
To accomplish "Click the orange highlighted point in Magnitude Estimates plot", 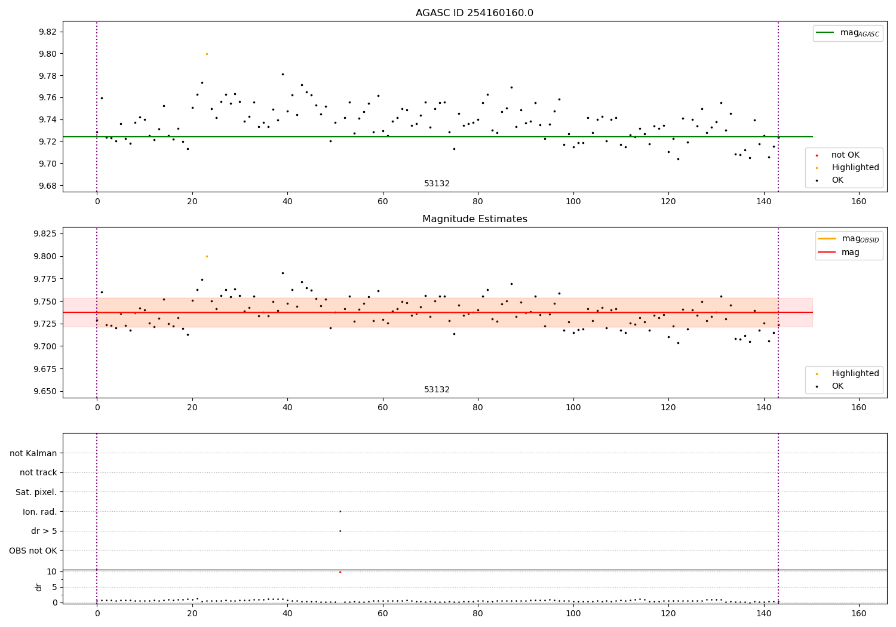I will pyautogui.click(x=207, y=256).
